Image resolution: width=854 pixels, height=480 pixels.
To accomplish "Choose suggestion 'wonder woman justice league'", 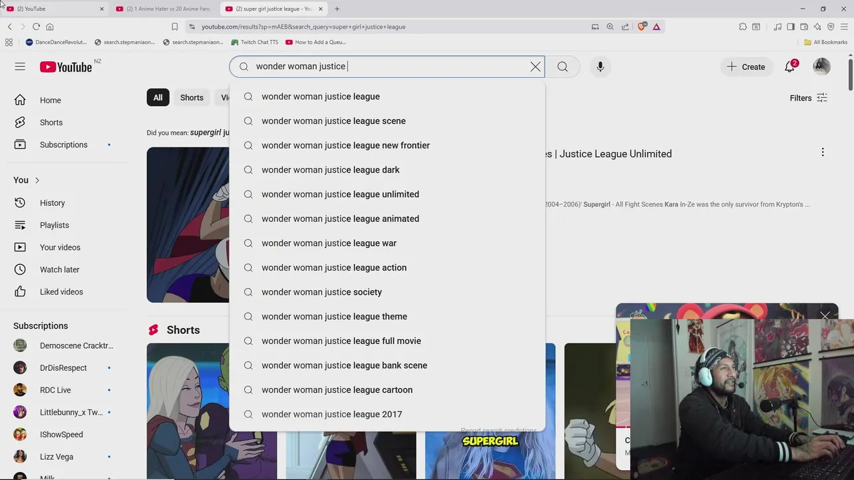I will point(387,97).
